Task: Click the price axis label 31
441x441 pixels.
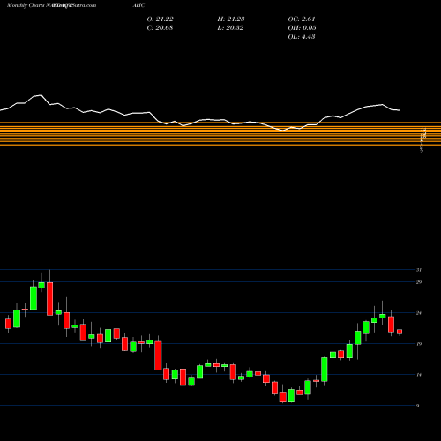Action: pyautogui.click(x=419, y=270)
